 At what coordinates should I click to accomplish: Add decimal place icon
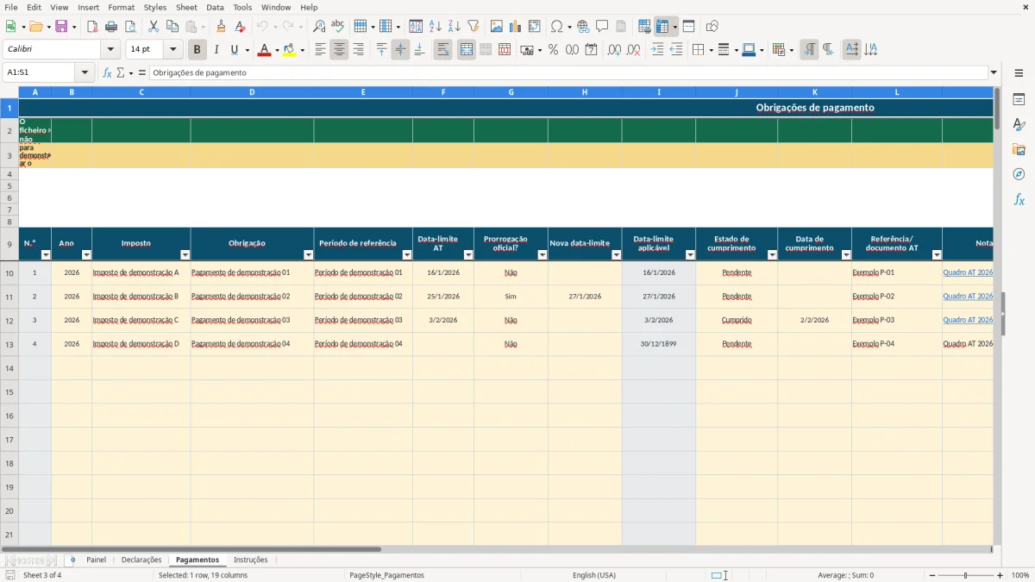615,50
